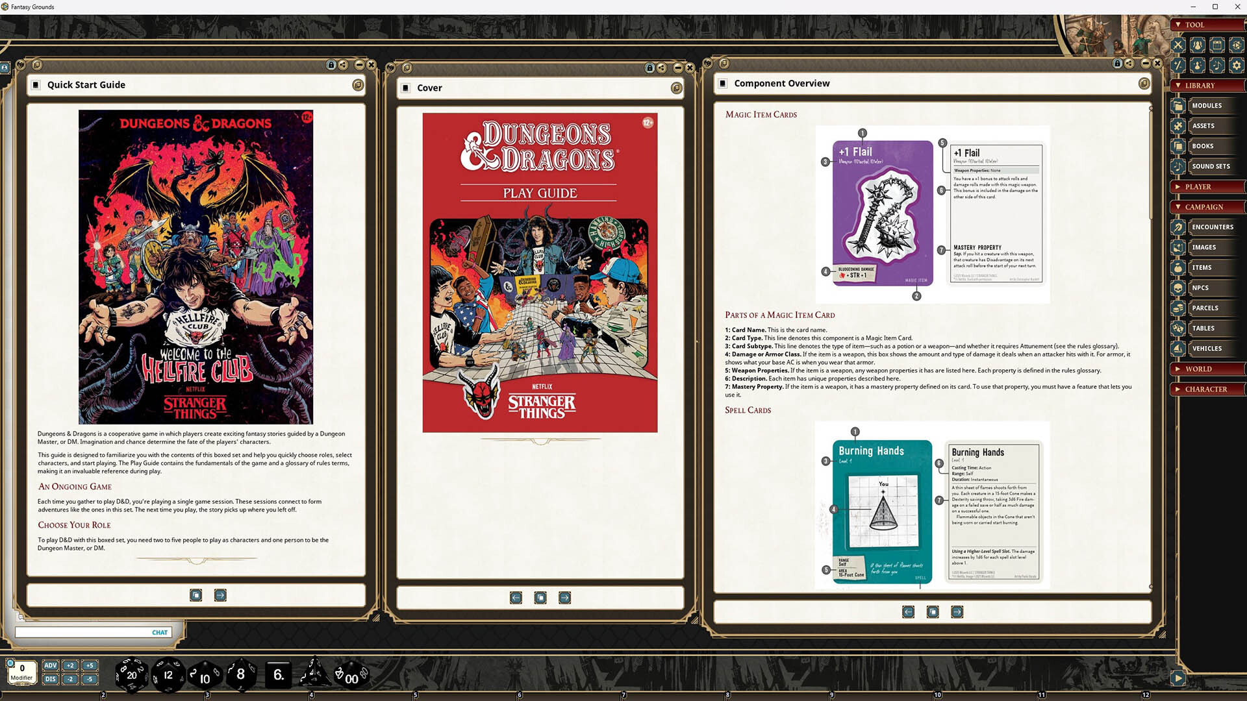
Task: Toggle the ADV advantage modifier
Action: (51, 665)
